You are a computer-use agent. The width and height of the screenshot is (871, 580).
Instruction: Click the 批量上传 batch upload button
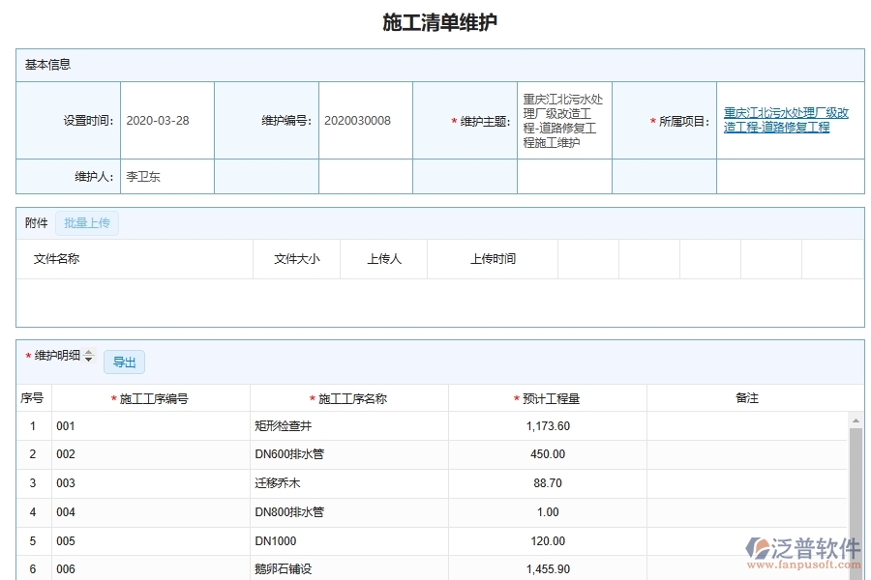click(87, 222)
